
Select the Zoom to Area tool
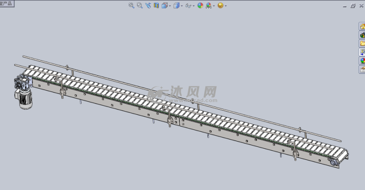140,6
